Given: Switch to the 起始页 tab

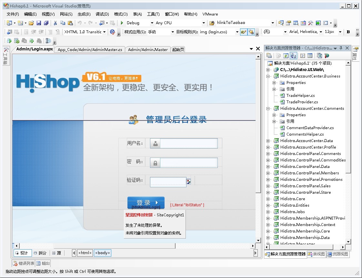Looking at the screenshot, I should click(x=178, y=49).
